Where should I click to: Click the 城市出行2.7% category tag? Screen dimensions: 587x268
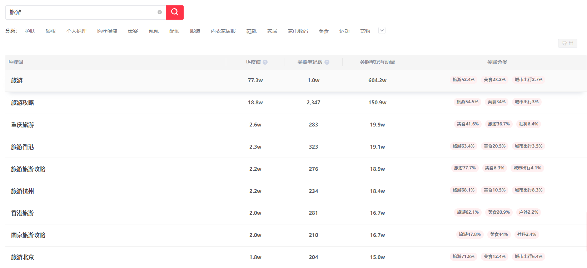click(528, 80)
